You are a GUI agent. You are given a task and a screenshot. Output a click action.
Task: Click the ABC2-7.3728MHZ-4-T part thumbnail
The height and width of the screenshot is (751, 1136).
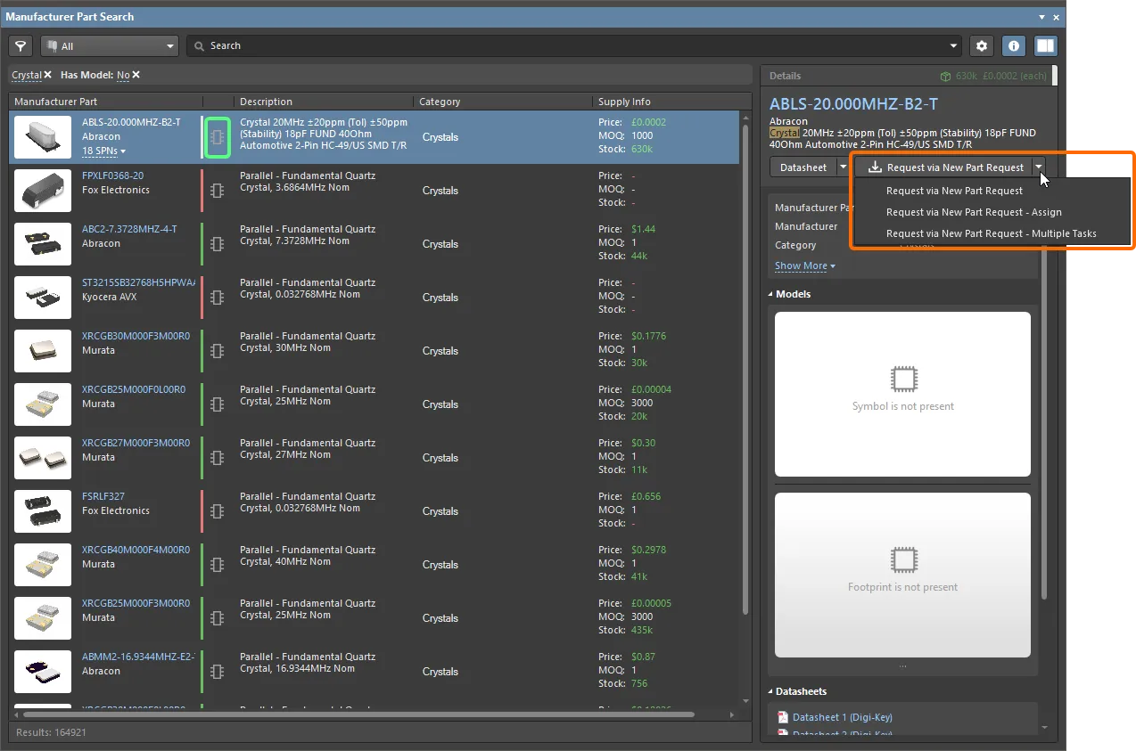point(43,244)
